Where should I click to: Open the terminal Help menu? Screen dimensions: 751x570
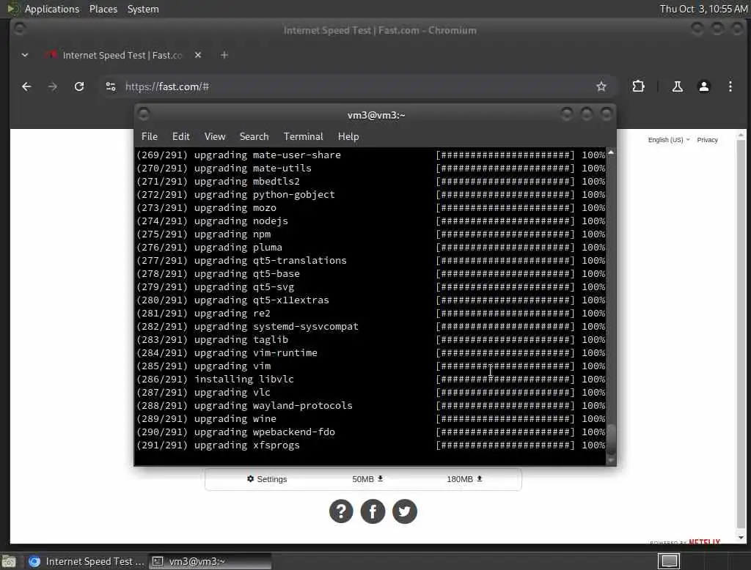coord(348,136)
